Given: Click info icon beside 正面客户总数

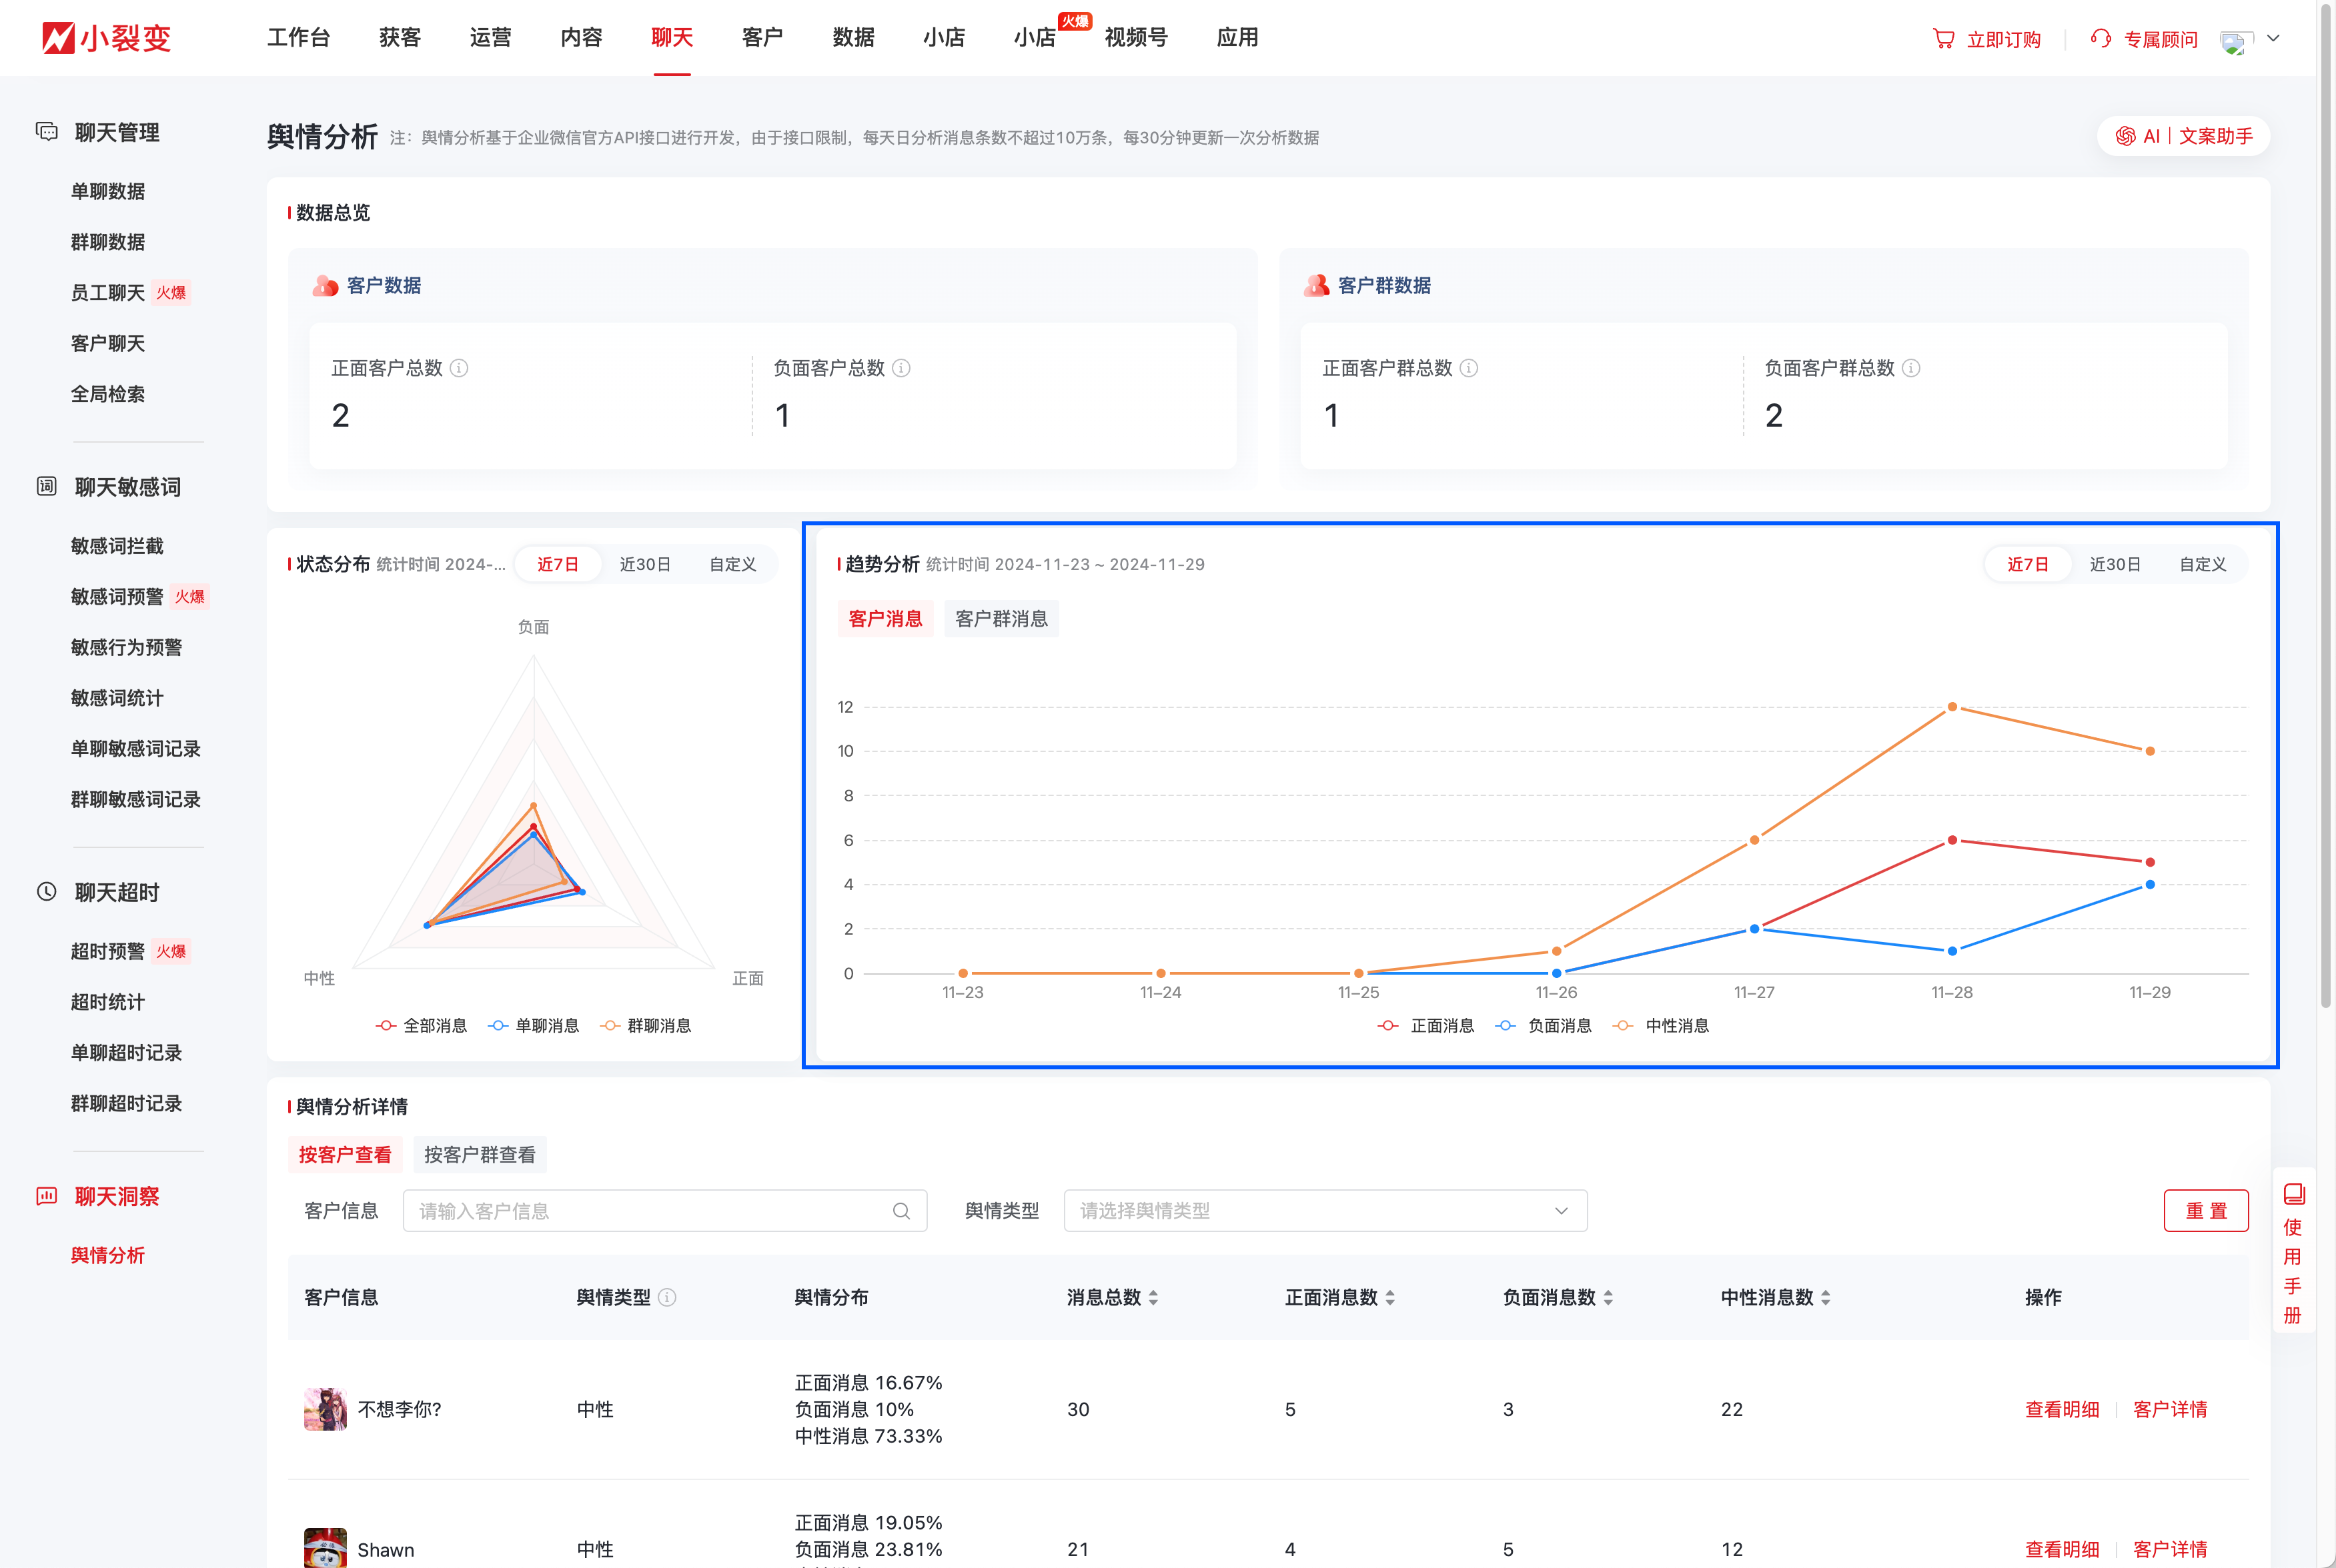Looking at the screenshot, I should coord(459,368).
